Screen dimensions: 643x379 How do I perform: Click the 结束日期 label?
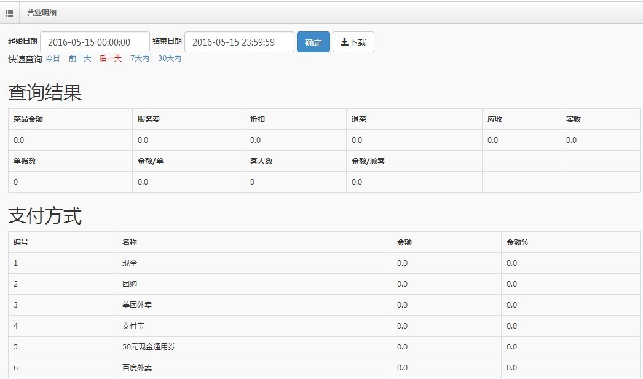point(167,41)
